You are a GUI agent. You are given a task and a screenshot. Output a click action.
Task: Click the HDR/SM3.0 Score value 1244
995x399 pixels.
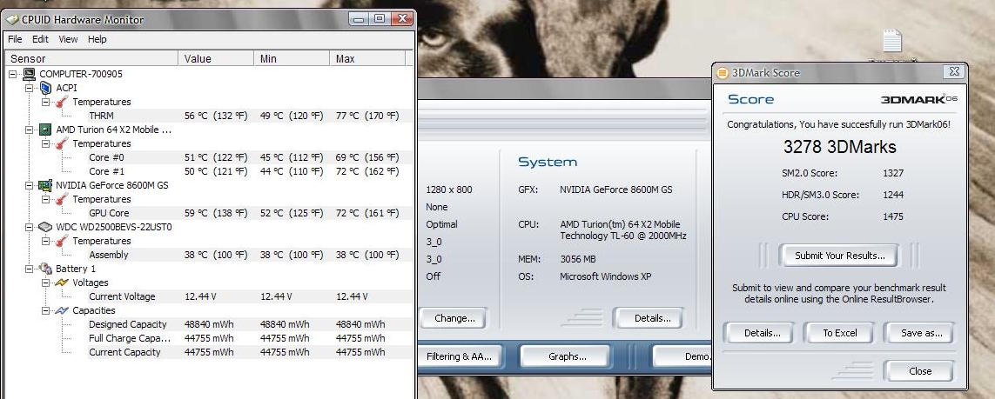[893, 195]
